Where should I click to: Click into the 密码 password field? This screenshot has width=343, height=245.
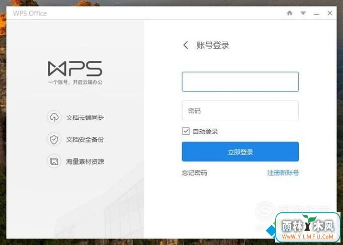click(240, 110)
